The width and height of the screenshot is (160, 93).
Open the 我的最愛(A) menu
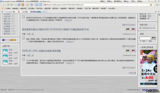pyautogui.click(x=118, y=1)
